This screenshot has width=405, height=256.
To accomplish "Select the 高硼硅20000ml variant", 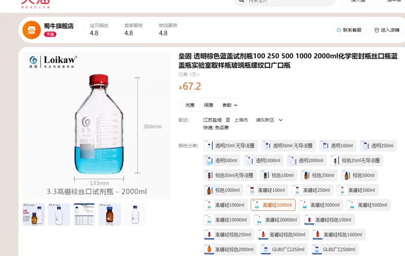I will tap(277, 220).
